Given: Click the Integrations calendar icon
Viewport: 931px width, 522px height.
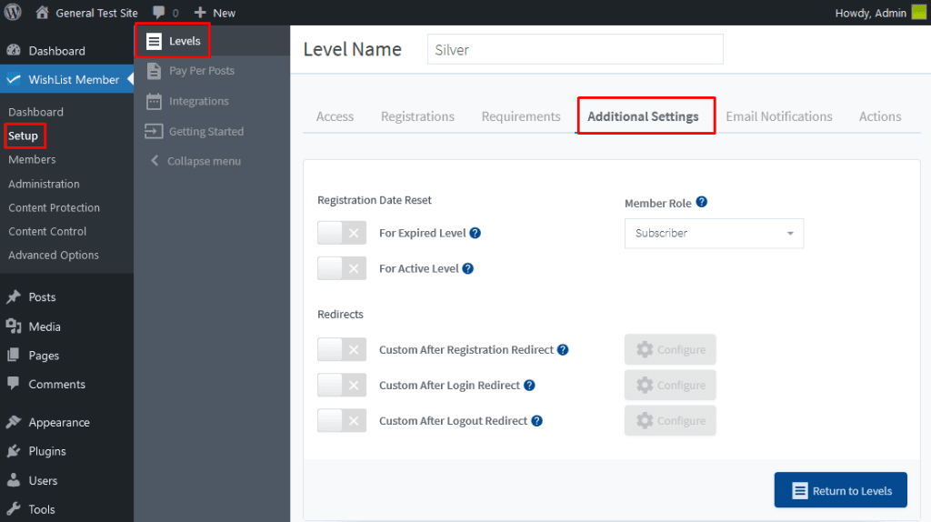Looking at the screenshot, I should [x=154, y=102].
